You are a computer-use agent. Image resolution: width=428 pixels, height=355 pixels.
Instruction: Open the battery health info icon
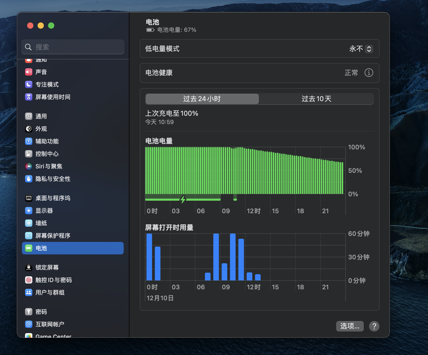pos(368,73)
